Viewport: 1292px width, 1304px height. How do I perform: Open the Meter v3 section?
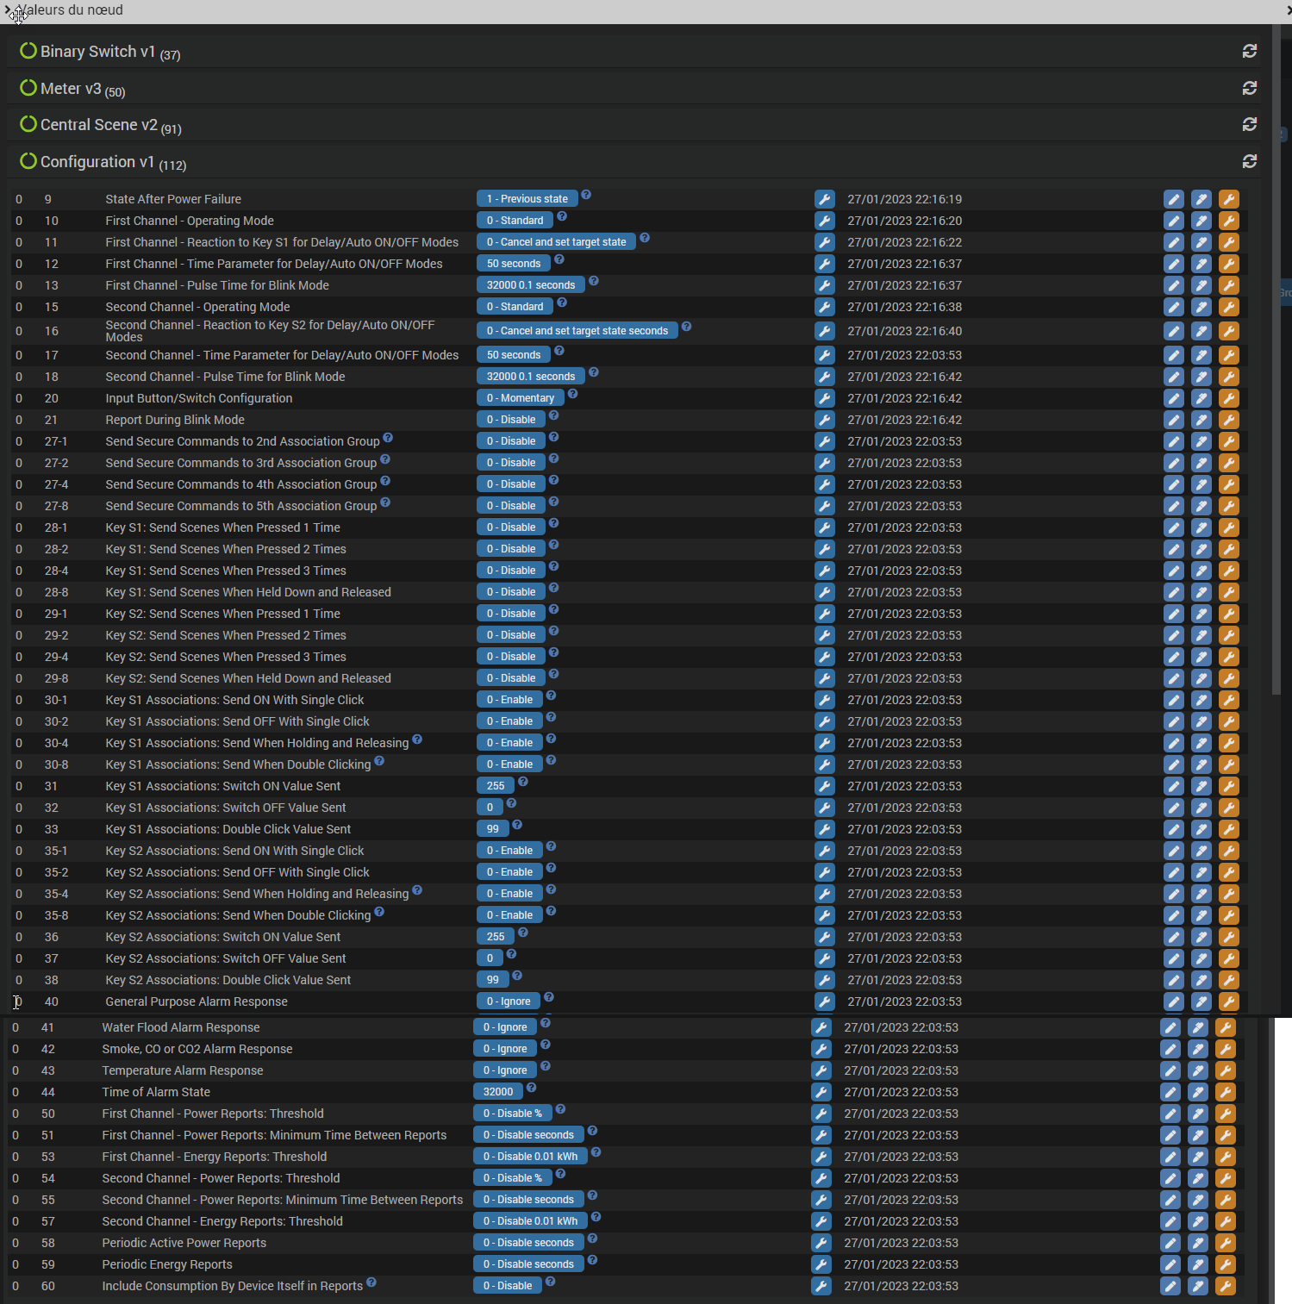71,89
